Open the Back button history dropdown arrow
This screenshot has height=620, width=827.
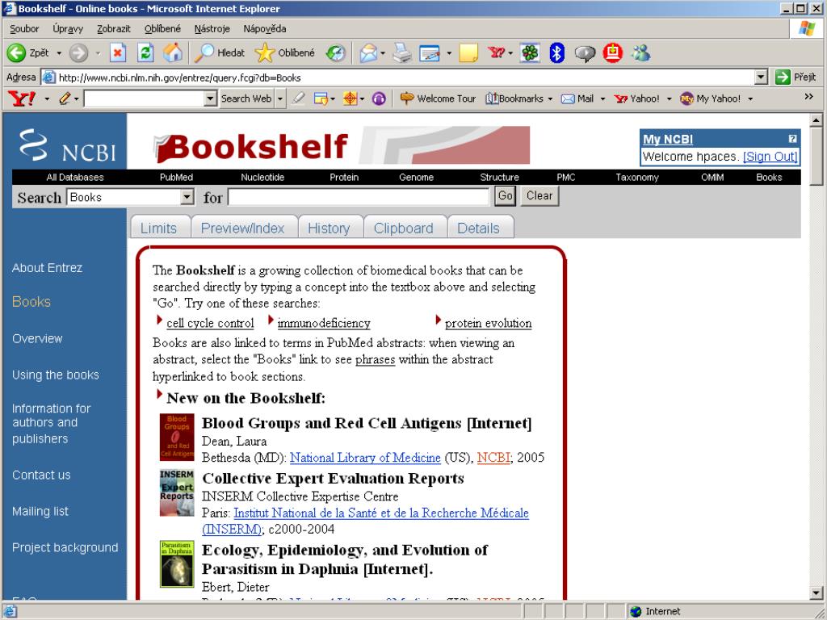click(58, 53)
